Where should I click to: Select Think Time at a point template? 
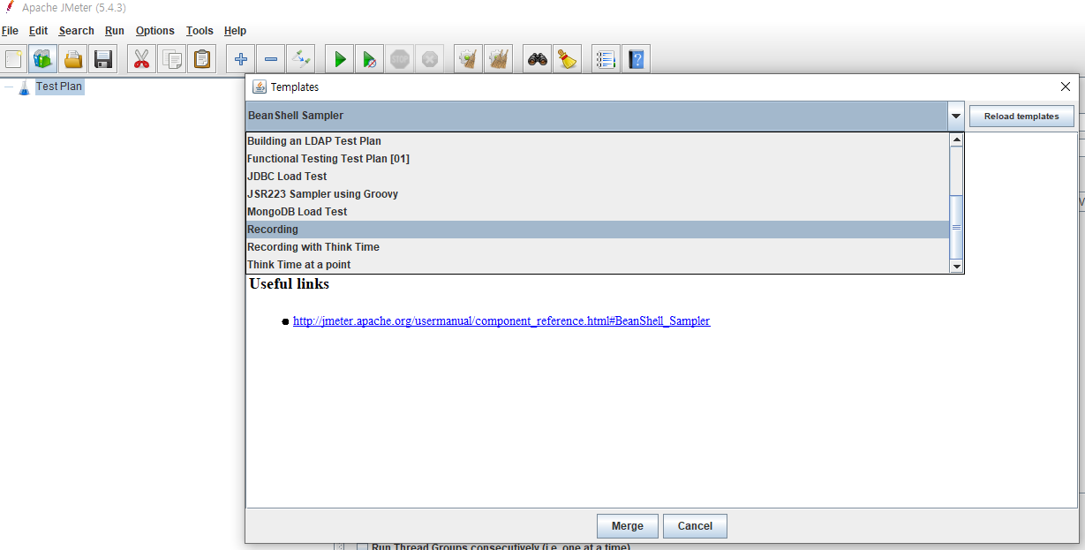tap(598, 265)
